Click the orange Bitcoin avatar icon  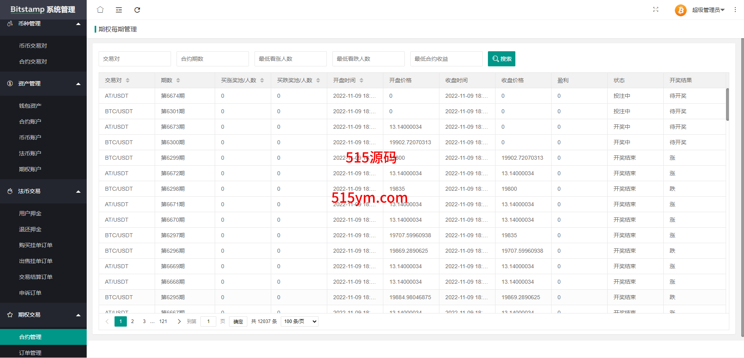coord(680,10)
